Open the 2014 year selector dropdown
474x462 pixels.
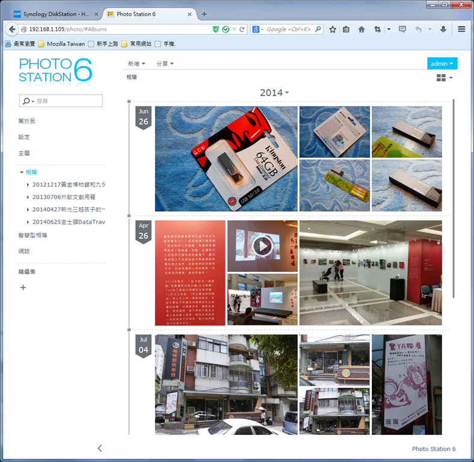click(x=274, y=93)
